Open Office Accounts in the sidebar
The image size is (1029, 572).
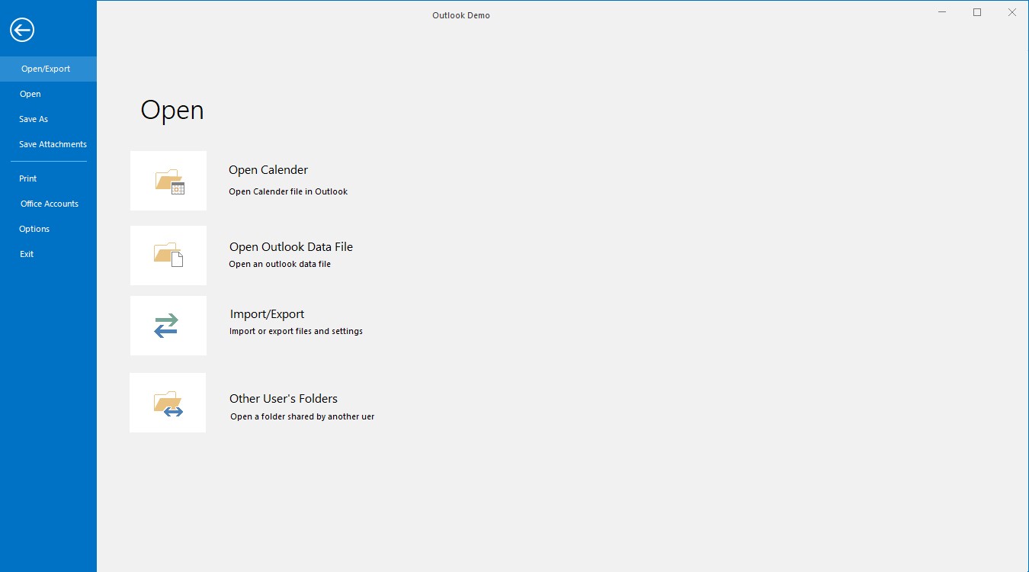(x=50, y=204)
